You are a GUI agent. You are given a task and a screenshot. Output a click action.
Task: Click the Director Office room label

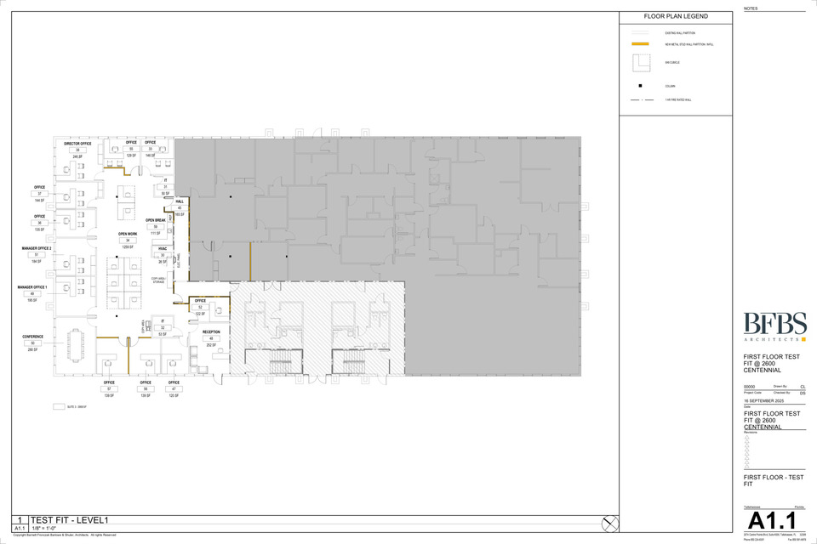[x=77, y=144]
